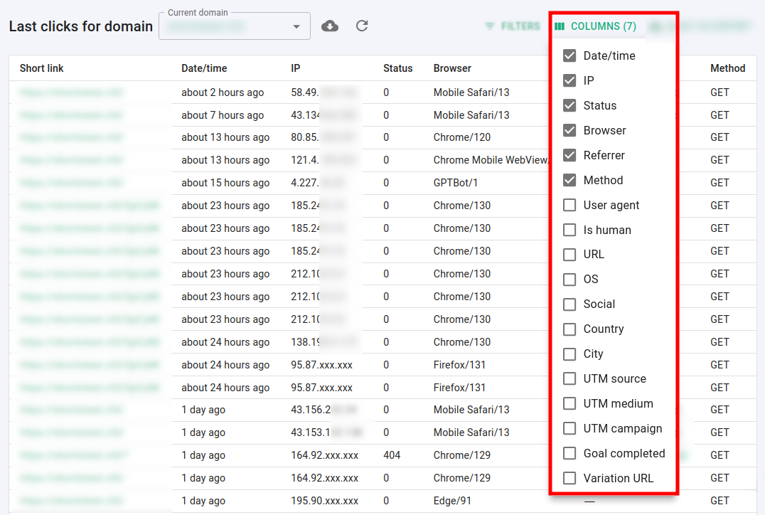
Task: Disable the Browser column
Action: 569,130
